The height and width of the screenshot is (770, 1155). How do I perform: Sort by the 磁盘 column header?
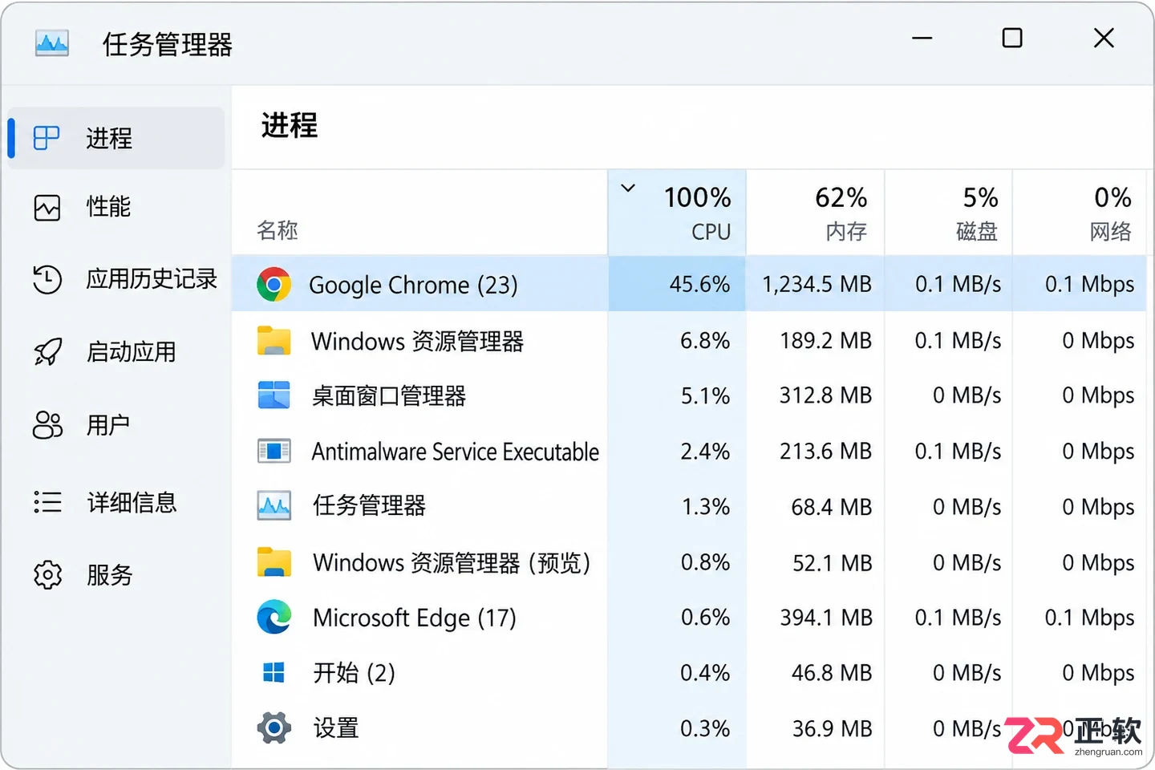949,213
